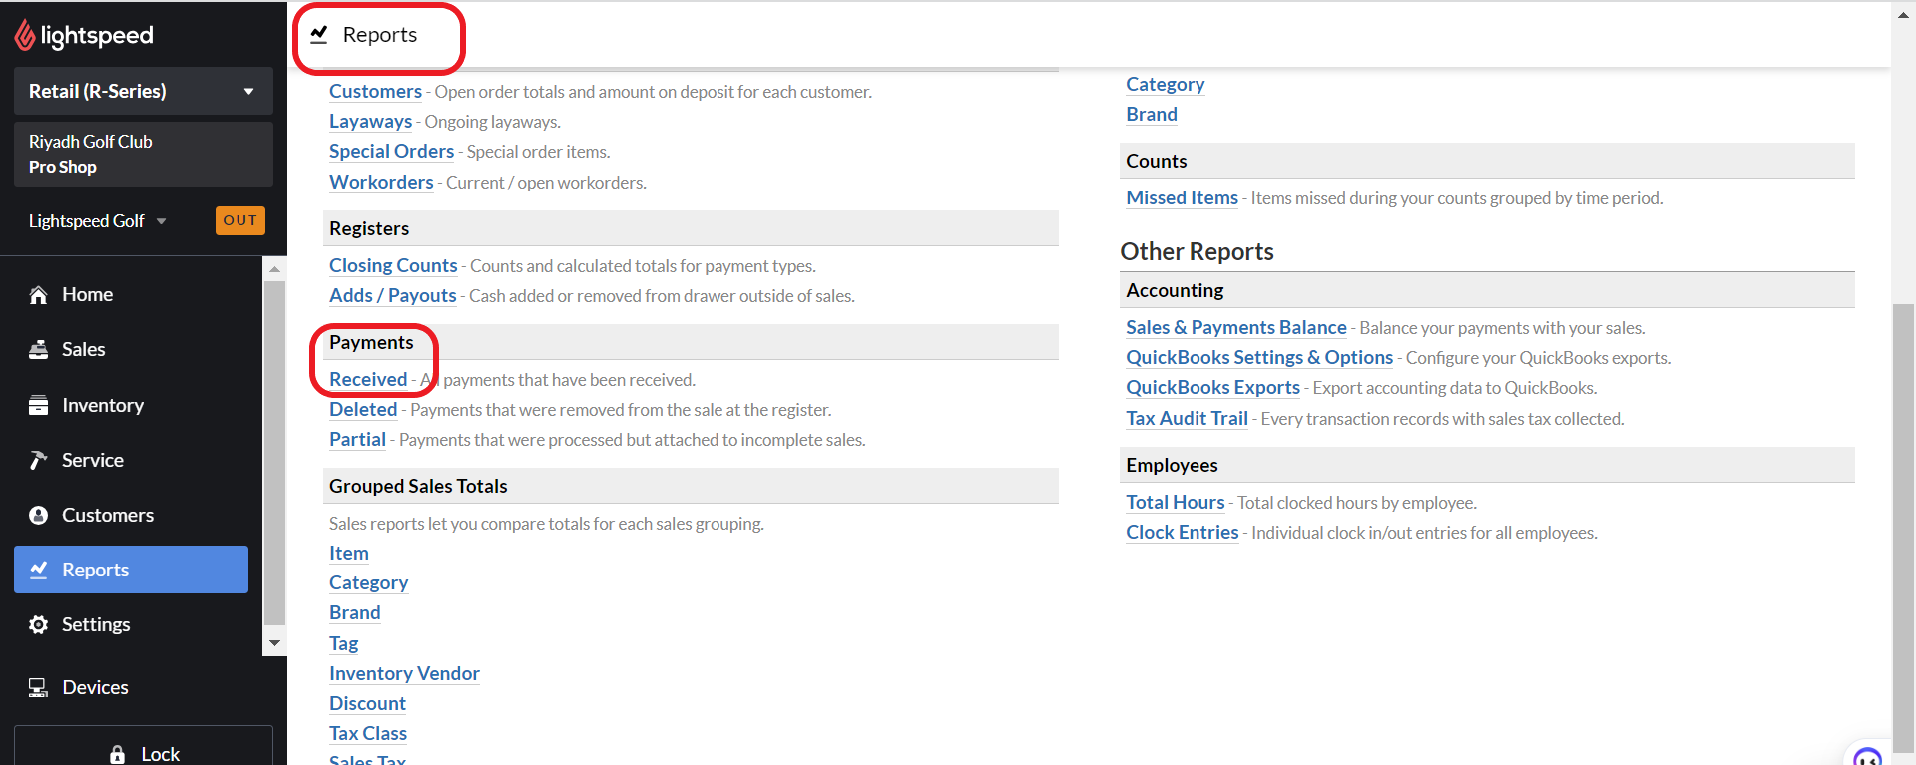Open the Lightspeed Golf user dropdown
The height and width of the screenshot is (765, 1916).
click(x=97, y=221)
